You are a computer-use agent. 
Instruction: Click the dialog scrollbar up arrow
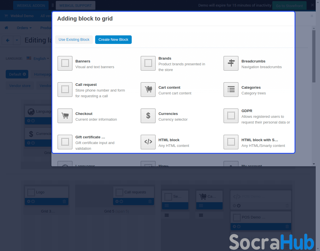point(314,28)
